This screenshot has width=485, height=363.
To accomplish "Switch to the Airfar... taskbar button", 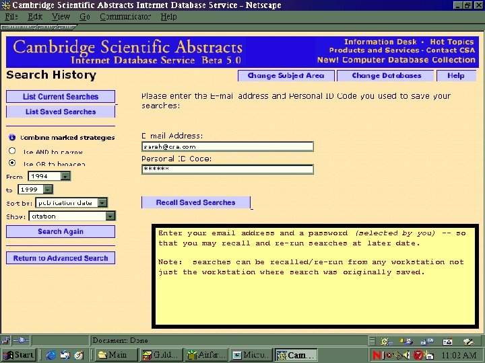I will click(x=206, y=355).
